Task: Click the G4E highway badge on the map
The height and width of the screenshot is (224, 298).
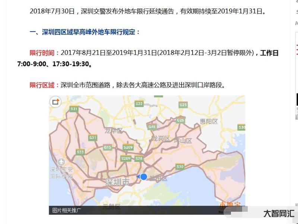Action: pyautogui.click(x=152, y=127)
